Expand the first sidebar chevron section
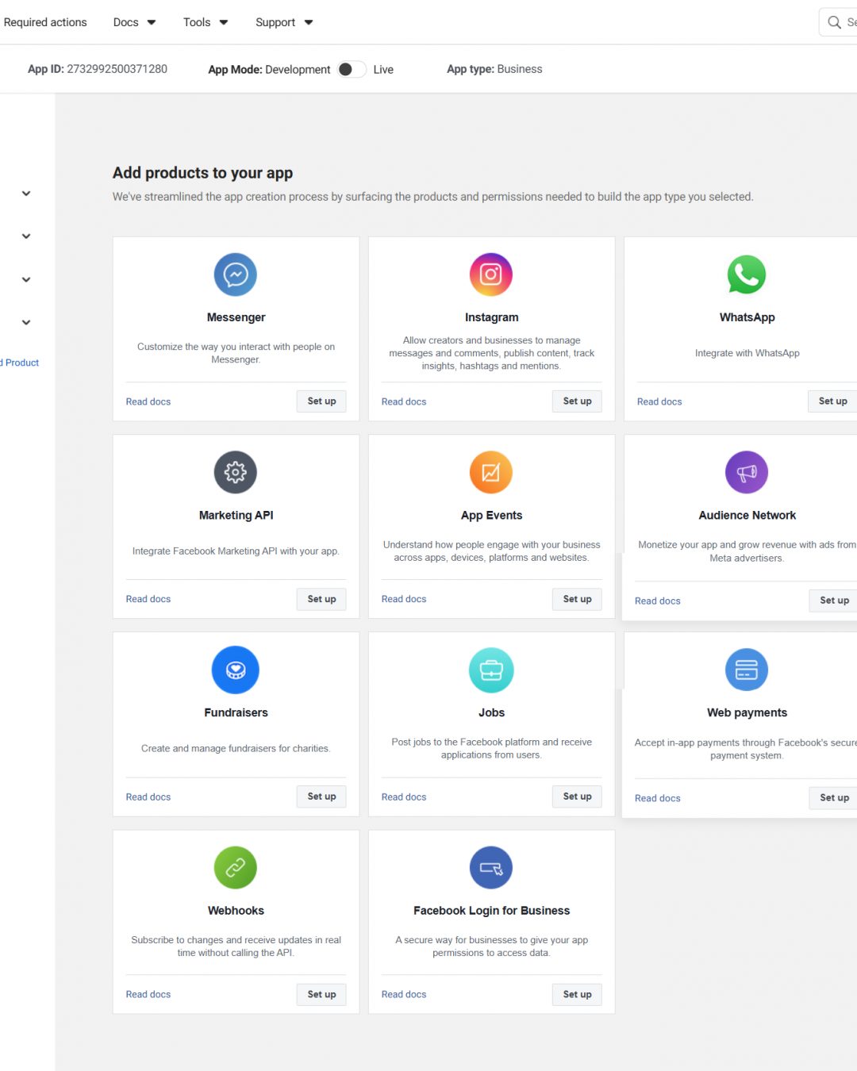Screen dimensions: 857x1071 [x=26, y=194]
